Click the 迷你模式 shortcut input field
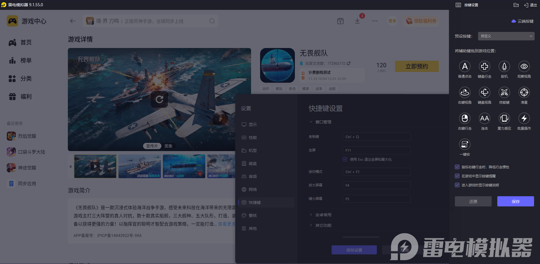Viewport: 540px width, 264px height. [376, 171]
